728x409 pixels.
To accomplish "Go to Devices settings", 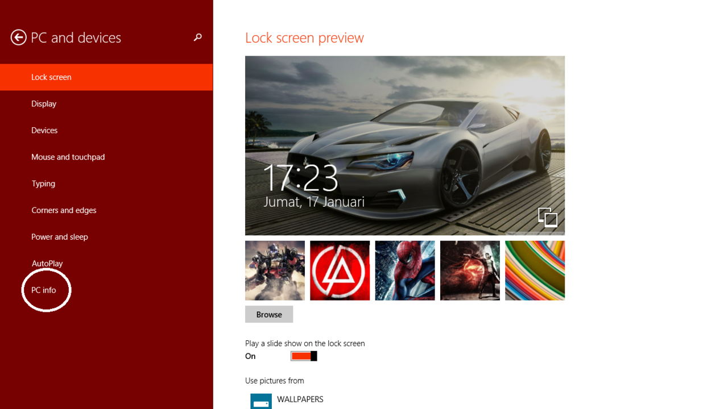I will tap(44, 131).
